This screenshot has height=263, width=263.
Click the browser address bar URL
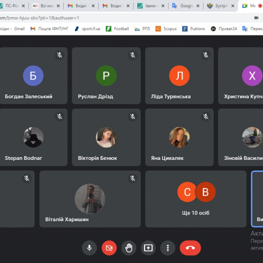[39, 18]
